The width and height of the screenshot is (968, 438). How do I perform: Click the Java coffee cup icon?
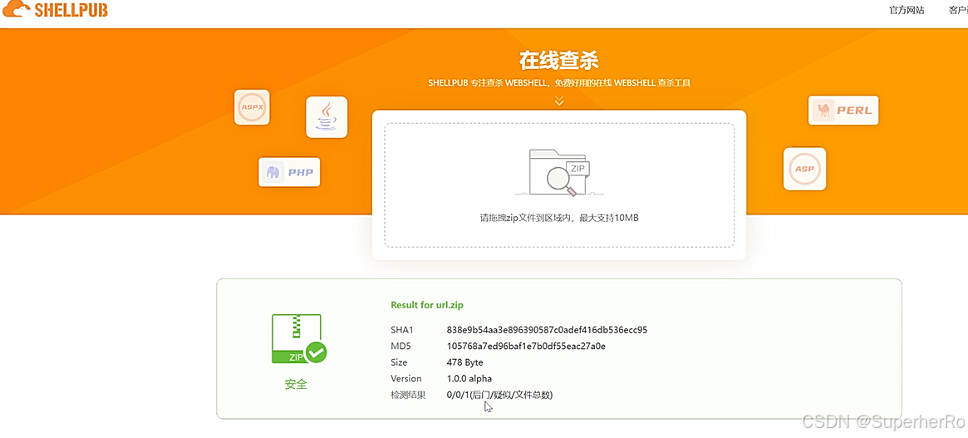(x=327, y=116)
